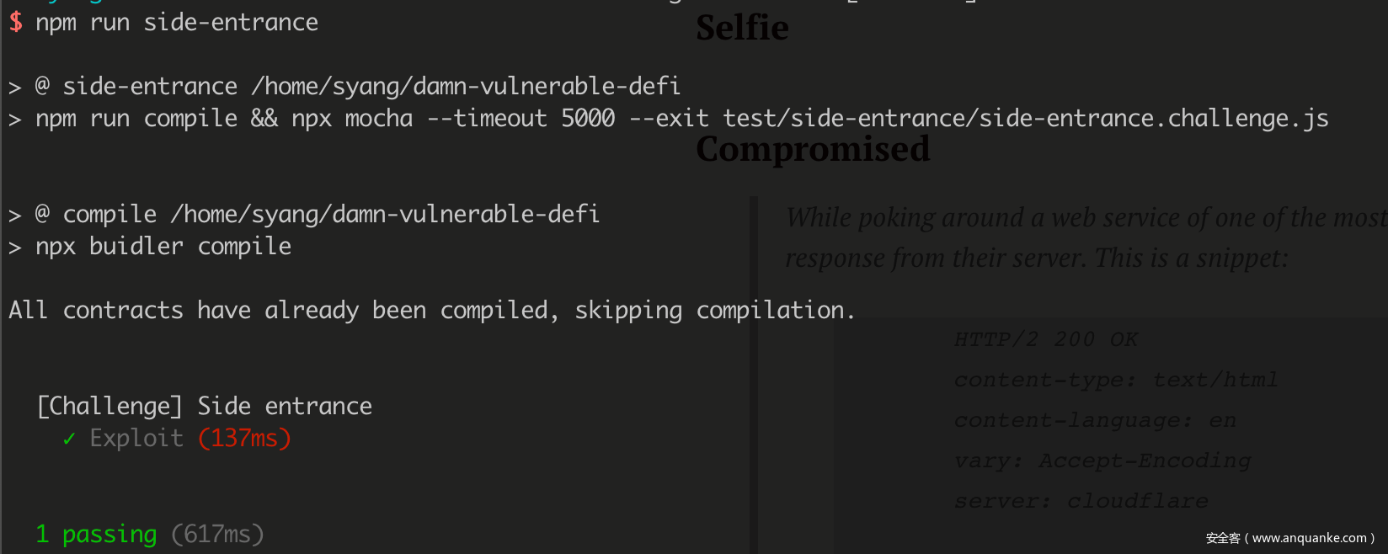The height and width of the screenshot is (554, 1388).
Task: Click the gray 'Exploit' test name
Action: tap(136, 439)
